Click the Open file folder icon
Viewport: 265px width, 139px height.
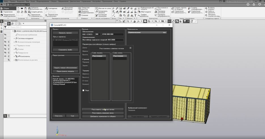point(22,8)
